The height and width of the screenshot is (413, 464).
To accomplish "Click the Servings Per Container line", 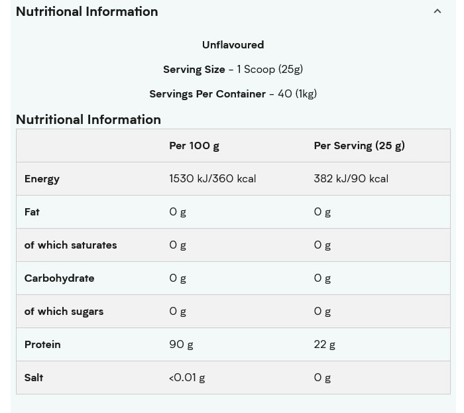I will coord(233,93).
